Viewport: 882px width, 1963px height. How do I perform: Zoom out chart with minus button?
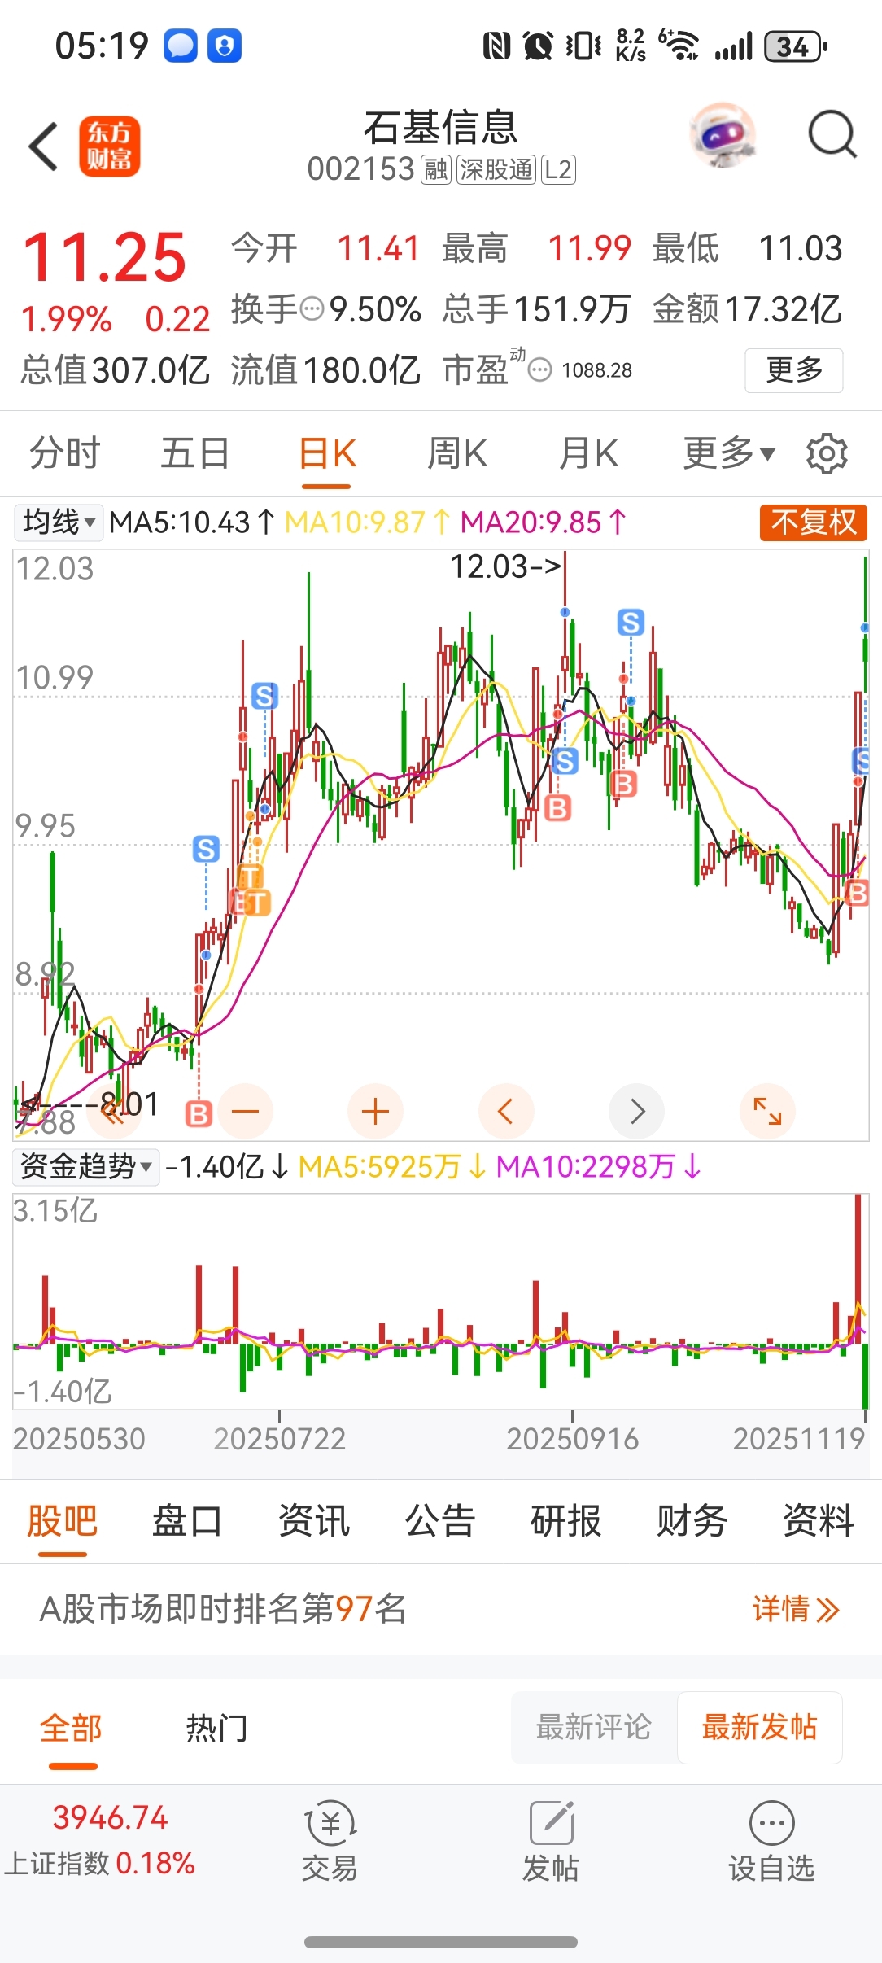pos(245,1112)
